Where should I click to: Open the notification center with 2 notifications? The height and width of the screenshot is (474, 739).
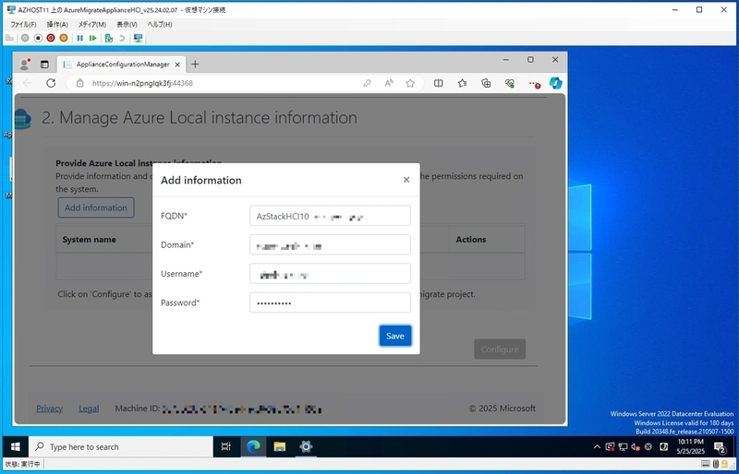point(720,446)
